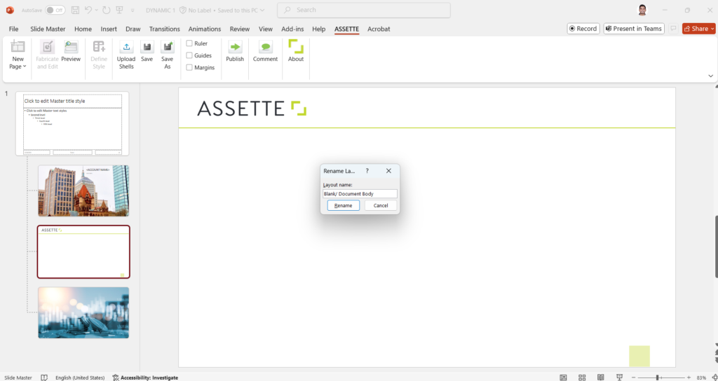
Task: Start Slide Show from status bar
Action: (x=620, y=377)
